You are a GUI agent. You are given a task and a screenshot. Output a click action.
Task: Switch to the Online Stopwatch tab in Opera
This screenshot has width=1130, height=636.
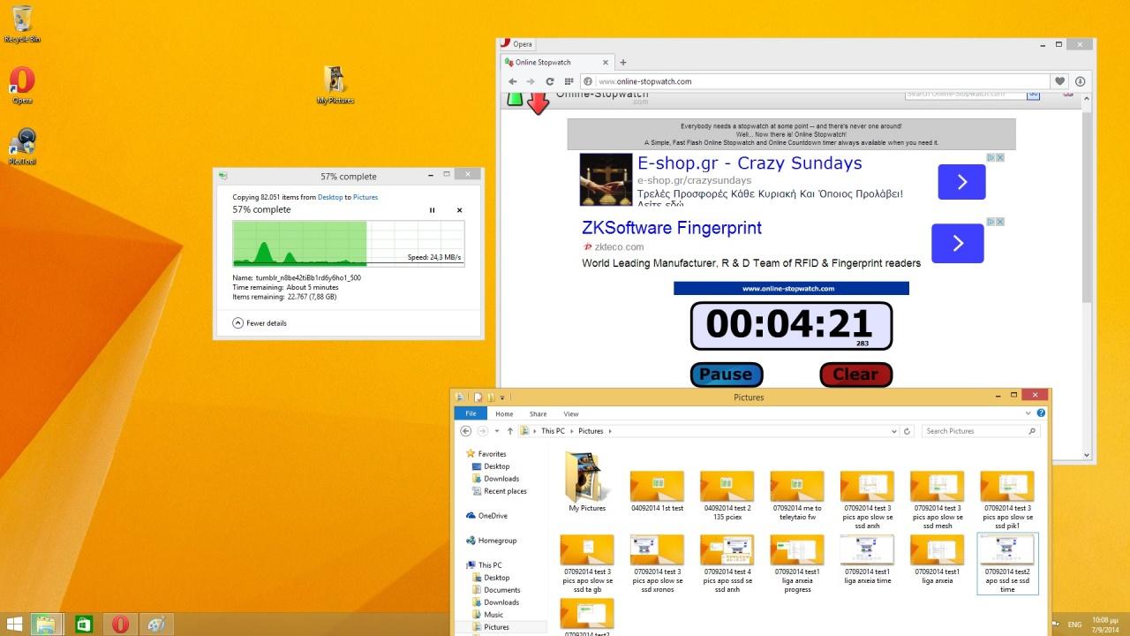tap(554, 63)
